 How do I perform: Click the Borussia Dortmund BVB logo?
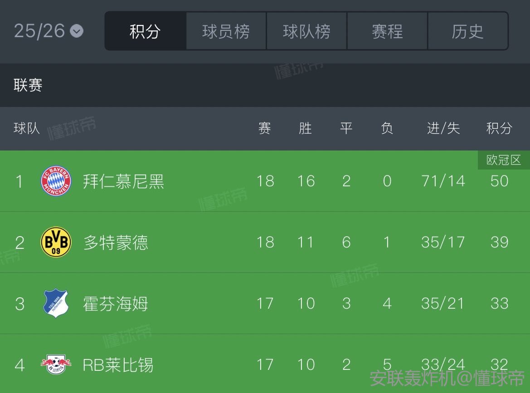click(56, 242)
